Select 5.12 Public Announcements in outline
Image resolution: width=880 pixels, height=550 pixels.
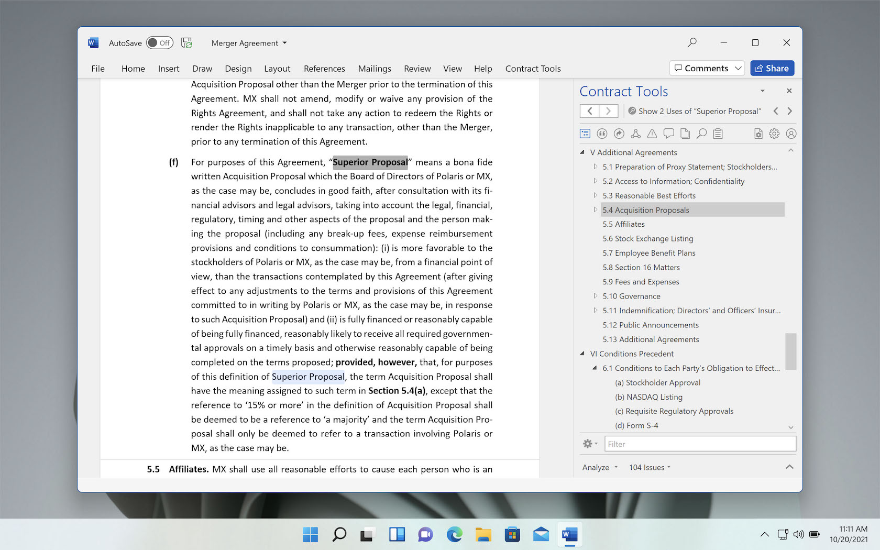click(651, 325)
